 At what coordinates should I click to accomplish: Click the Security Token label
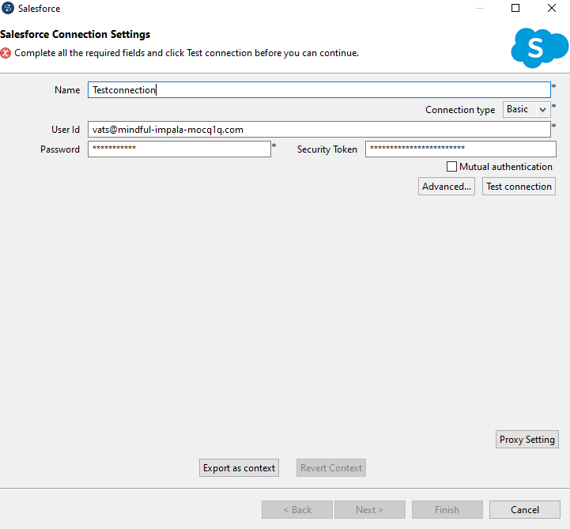coord(327,149)
